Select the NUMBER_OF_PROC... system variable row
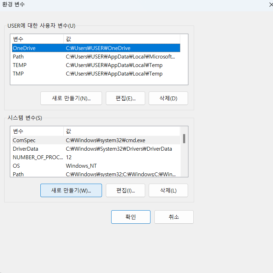Image resolution: width=273 pixels, height=273 pixels. [x=96, y=157]
